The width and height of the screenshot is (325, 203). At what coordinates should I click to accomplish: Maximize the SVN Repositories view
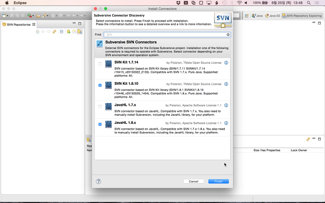[80, 24]
